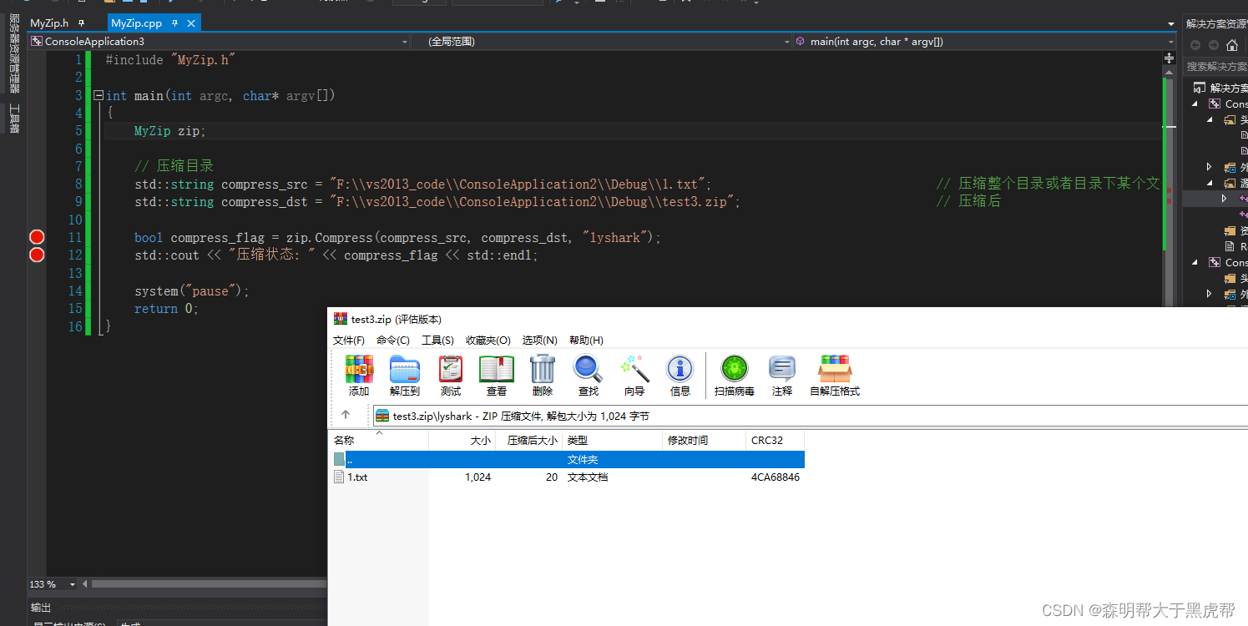Open the WinRAR address path dropdown field
Screen dimensions: 1248x626
(810, 416)
